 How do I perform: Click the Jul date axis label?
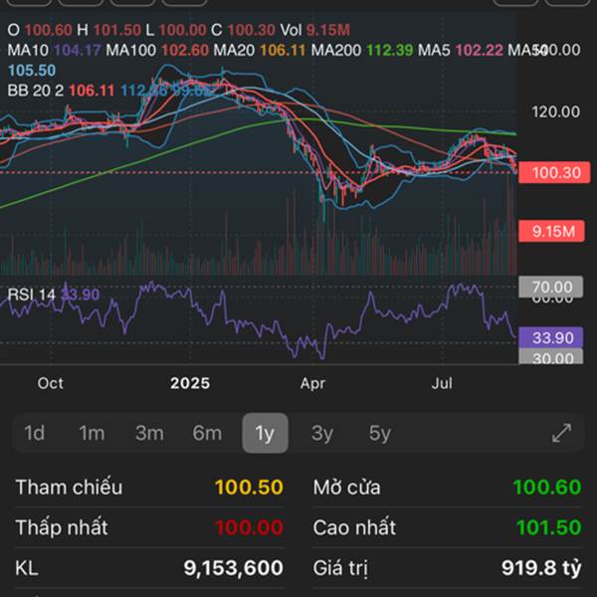(x=442, y=383)
